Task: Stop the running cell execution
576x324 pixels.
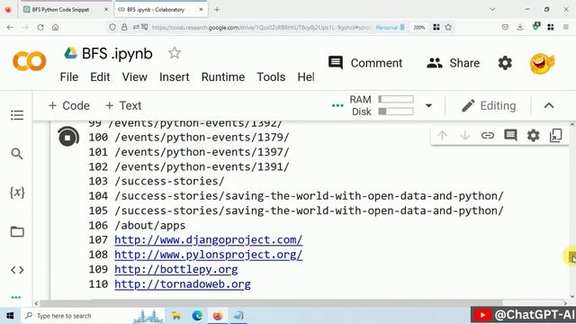Action: 68,138
